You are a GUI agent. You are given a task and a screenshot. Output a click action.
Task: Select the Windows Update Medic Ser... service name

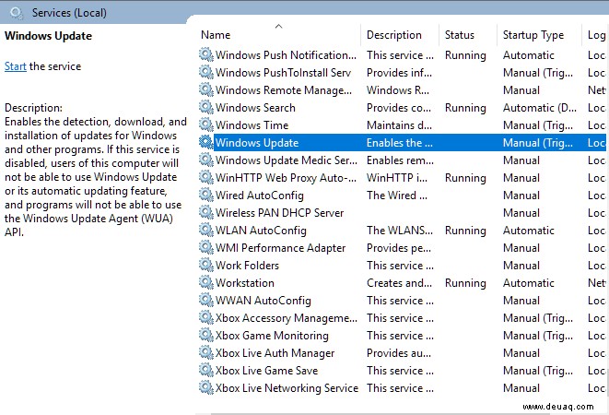coord(287,160)
